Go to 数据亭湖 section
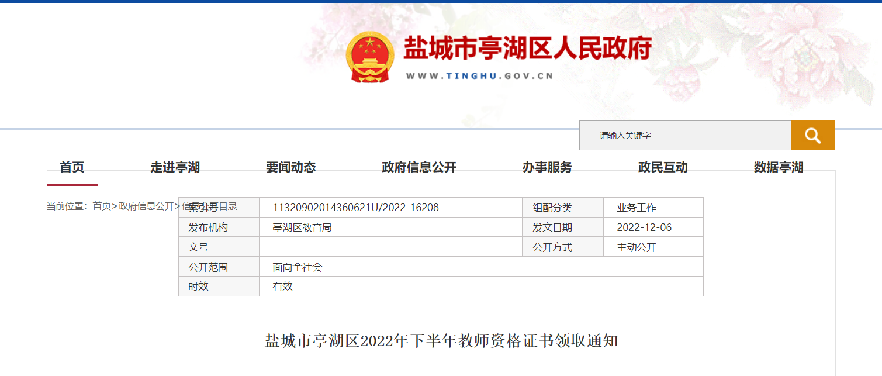 tap(779, 168)
